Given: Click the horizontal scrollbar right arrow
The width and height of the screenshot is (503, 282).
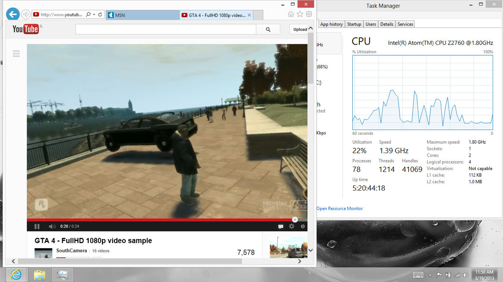Looking at the screenshot, I should click(299, 261).
